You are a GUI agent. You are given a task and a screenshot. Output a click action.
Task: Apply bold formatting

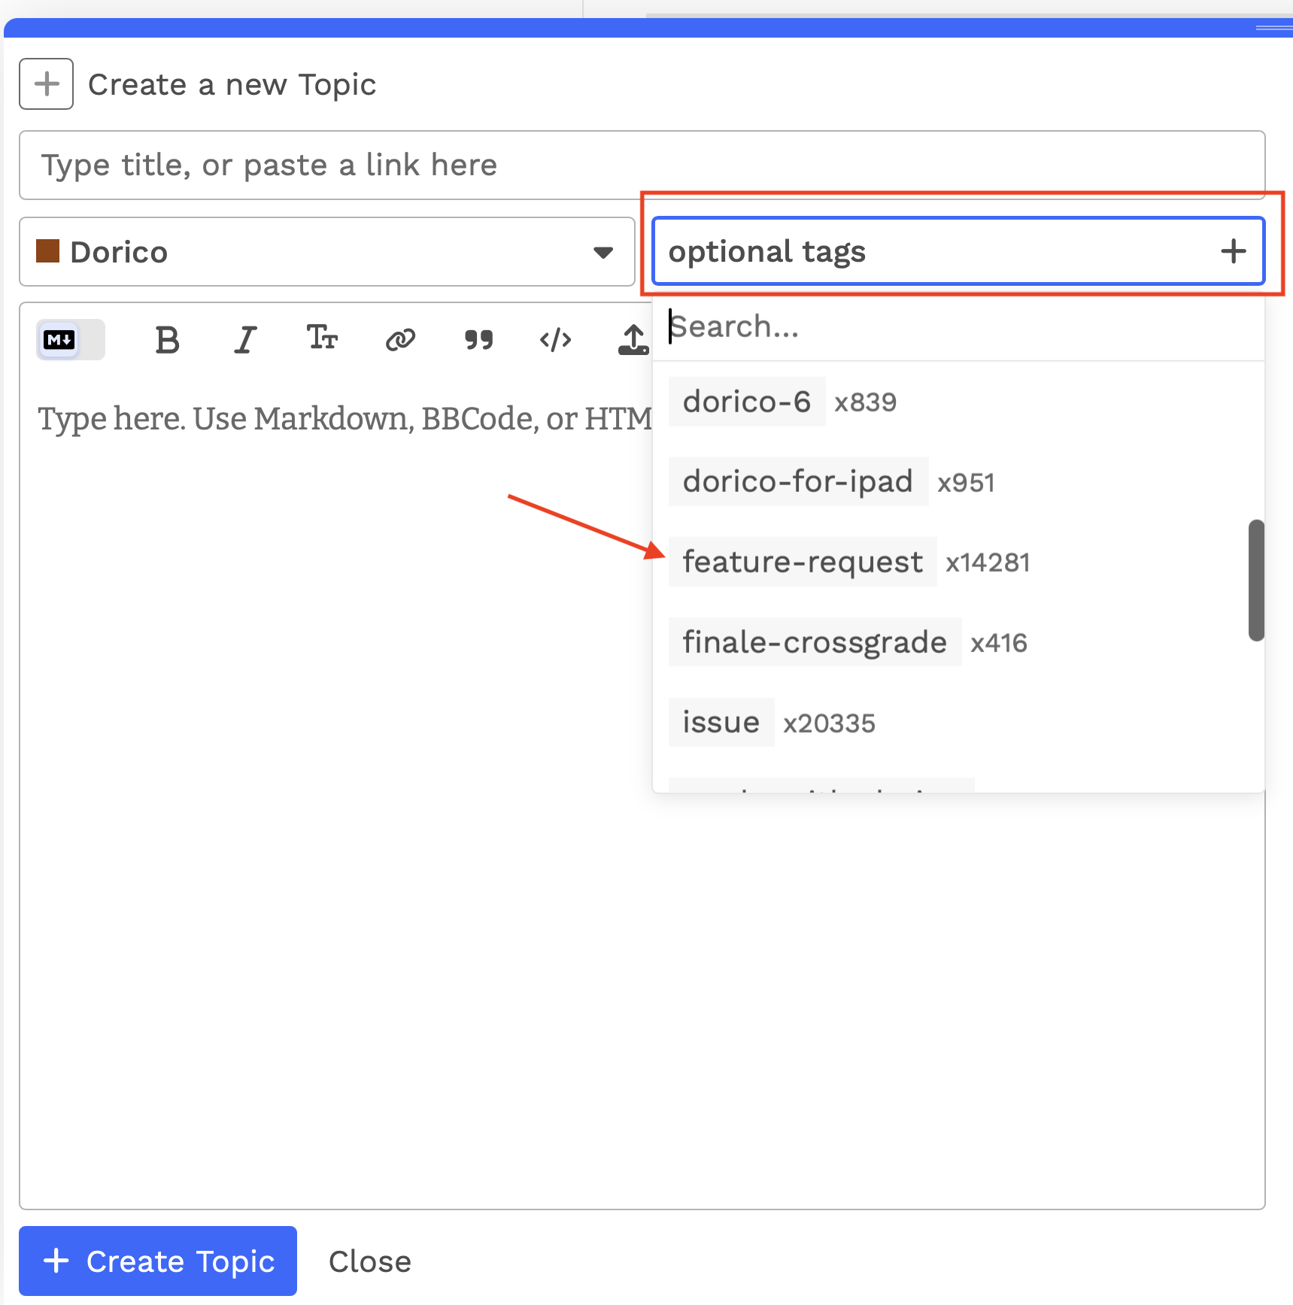point(167,340)
